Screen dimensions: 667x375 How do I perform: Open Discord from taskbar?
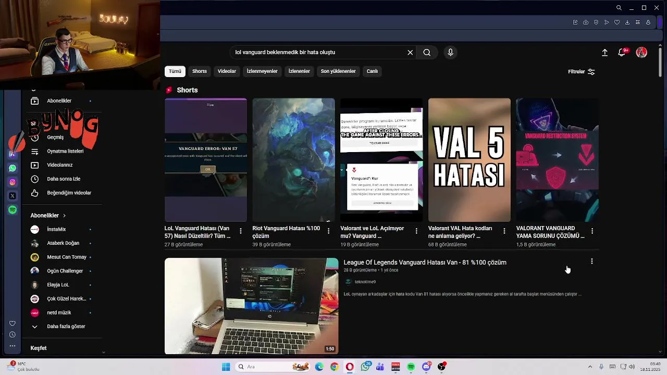point(426,367)
